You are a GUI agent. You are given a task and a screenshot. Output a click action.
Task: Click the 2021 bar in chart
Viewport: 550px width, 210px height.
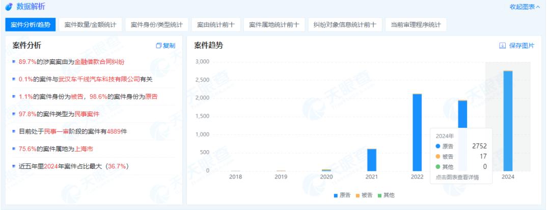[x=372, y=160]
